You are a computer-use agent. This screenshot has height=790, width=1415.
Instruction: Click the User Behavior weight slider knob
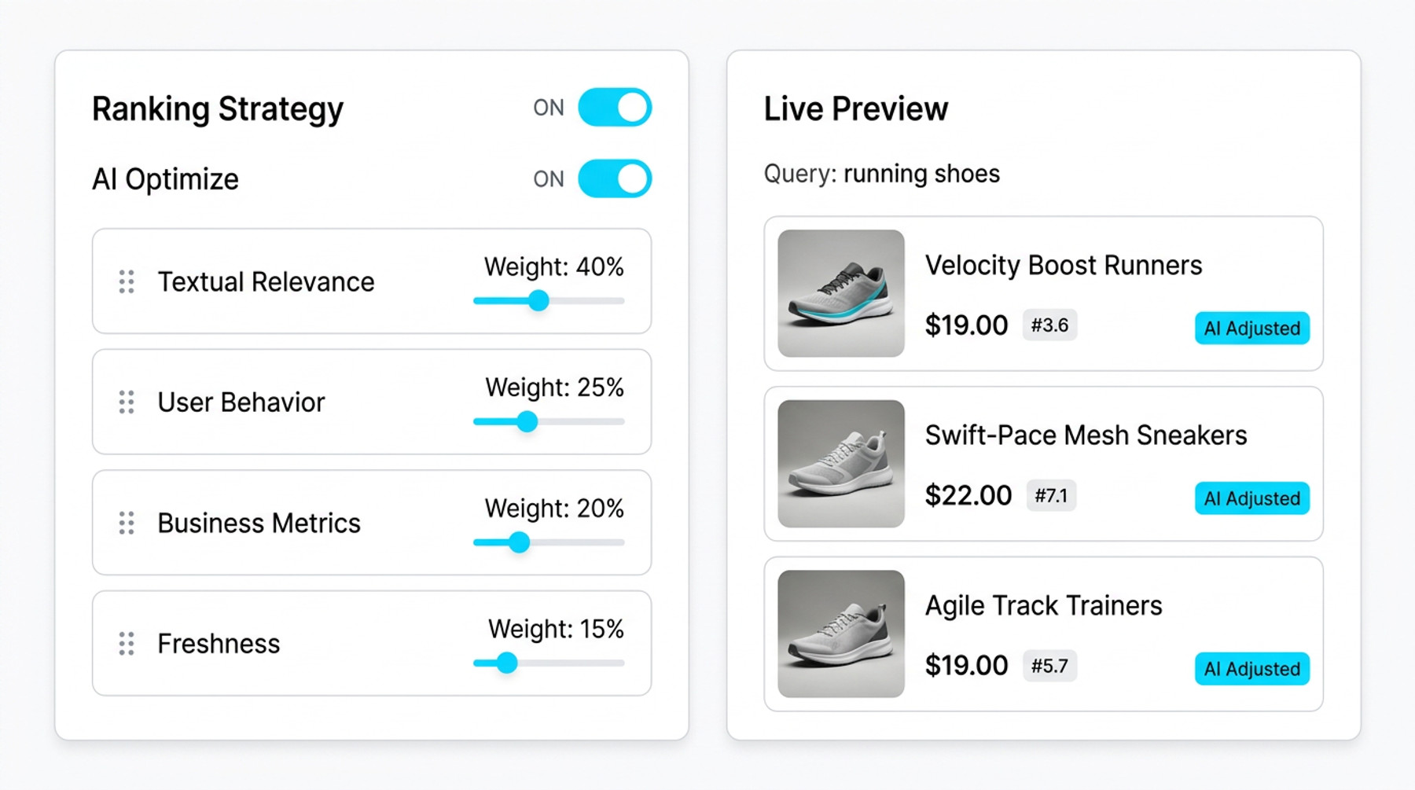click(527, 421)
